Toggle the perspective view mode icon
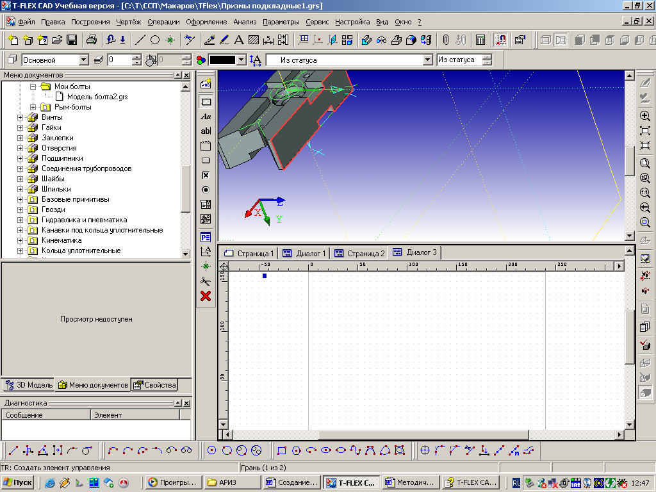Image resolution: width=656 pixels, height=492 pixels. point(561,40)
